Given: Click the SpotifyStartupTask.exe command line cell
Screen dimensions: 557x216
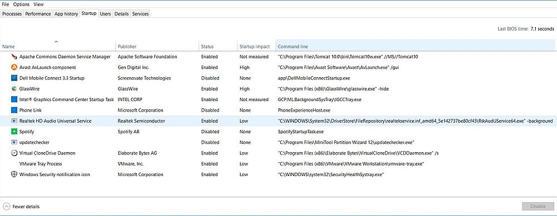Looking at the screenshot, I should (x=301, y=132).
